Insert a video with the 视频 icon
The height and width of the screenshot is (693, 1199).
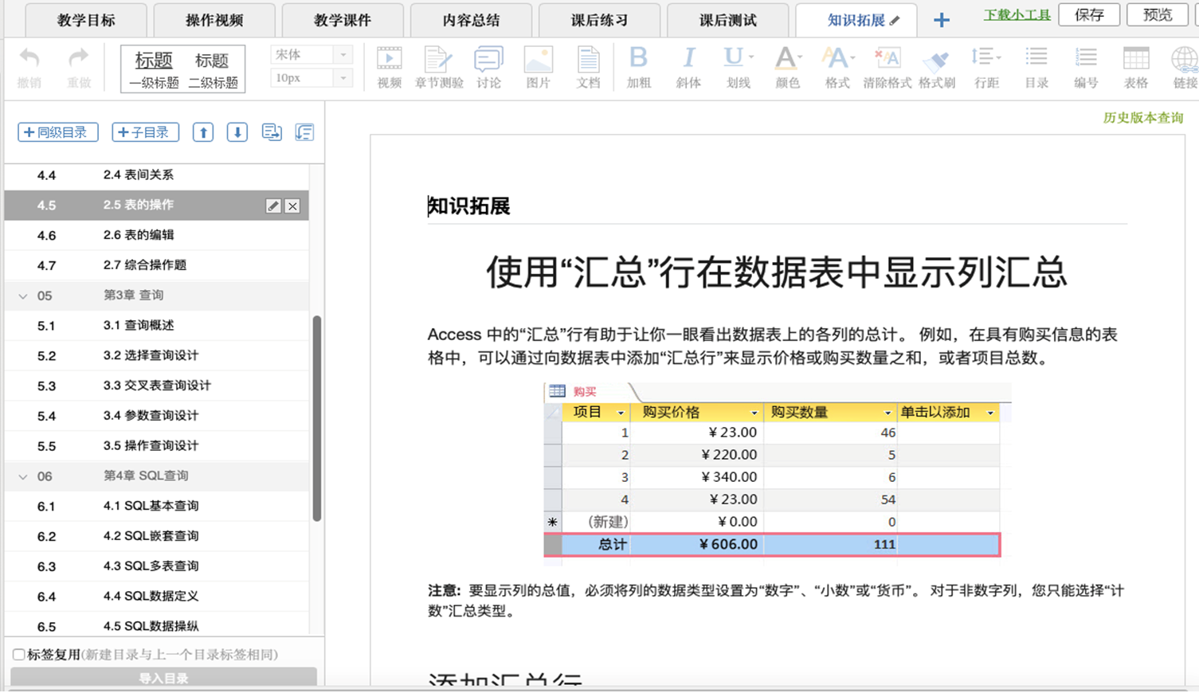[389, 67]
